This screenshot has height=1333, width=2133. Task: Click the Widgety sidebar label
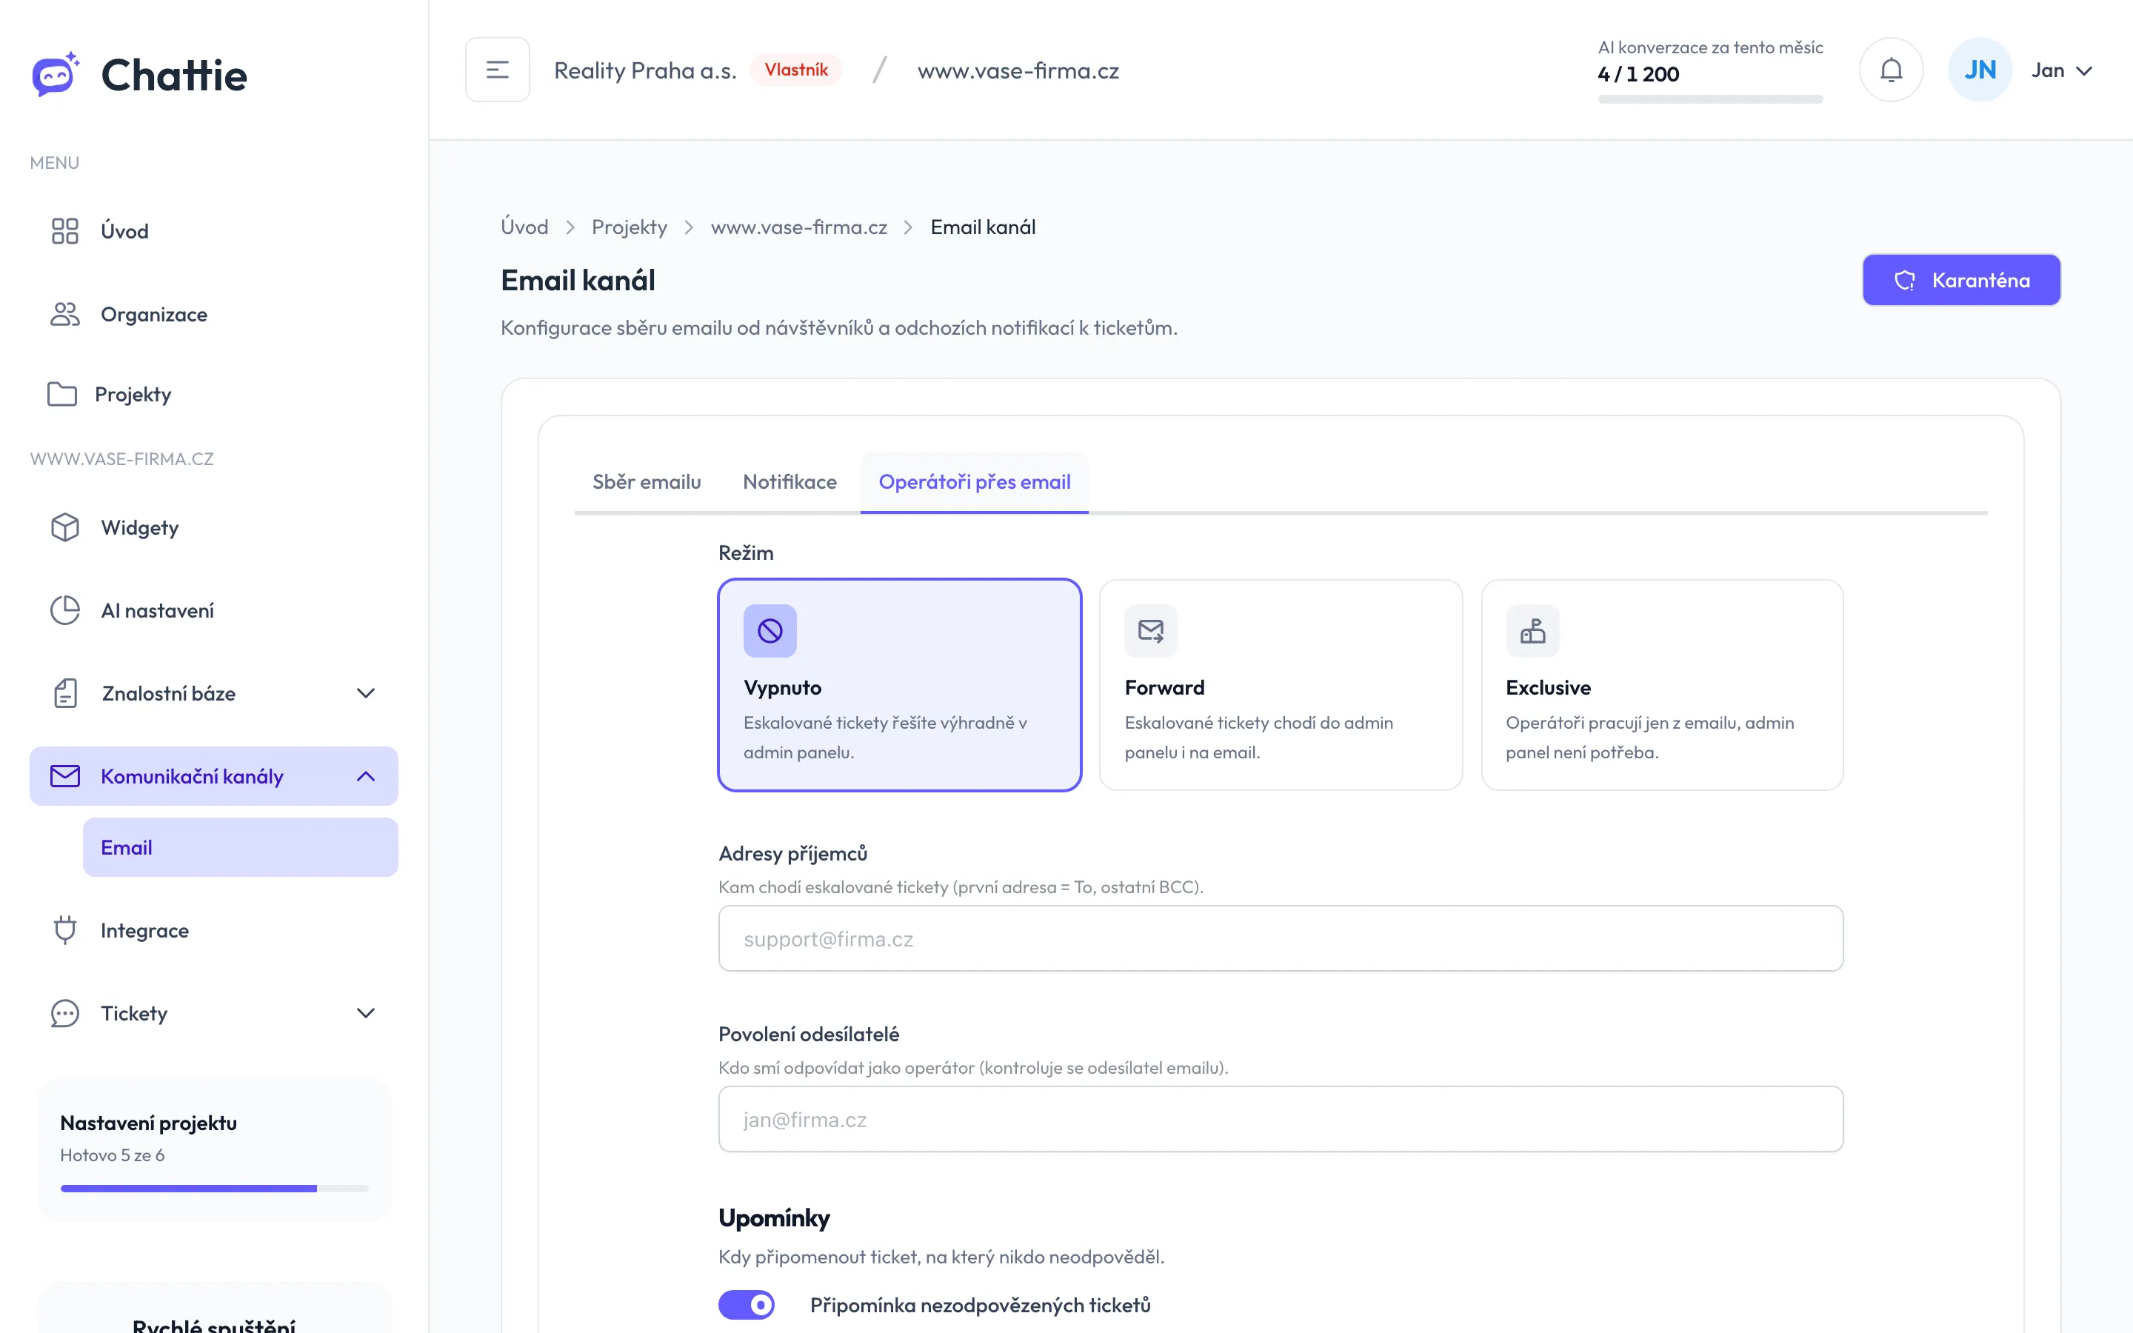tap(139, 527)
